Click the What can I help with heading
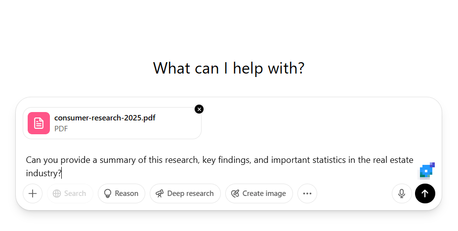The width and height of the screenshot is (458, 231). click(229, 68)
